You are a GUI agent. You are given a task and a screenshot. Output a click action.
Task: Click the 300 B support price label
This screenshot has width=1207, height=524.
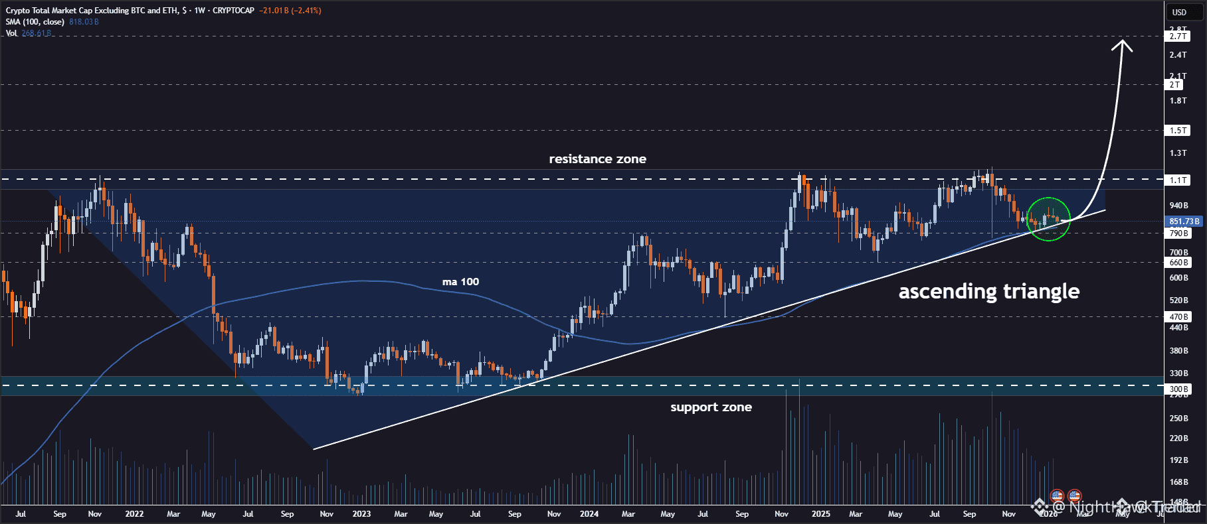coord(1178,389)
